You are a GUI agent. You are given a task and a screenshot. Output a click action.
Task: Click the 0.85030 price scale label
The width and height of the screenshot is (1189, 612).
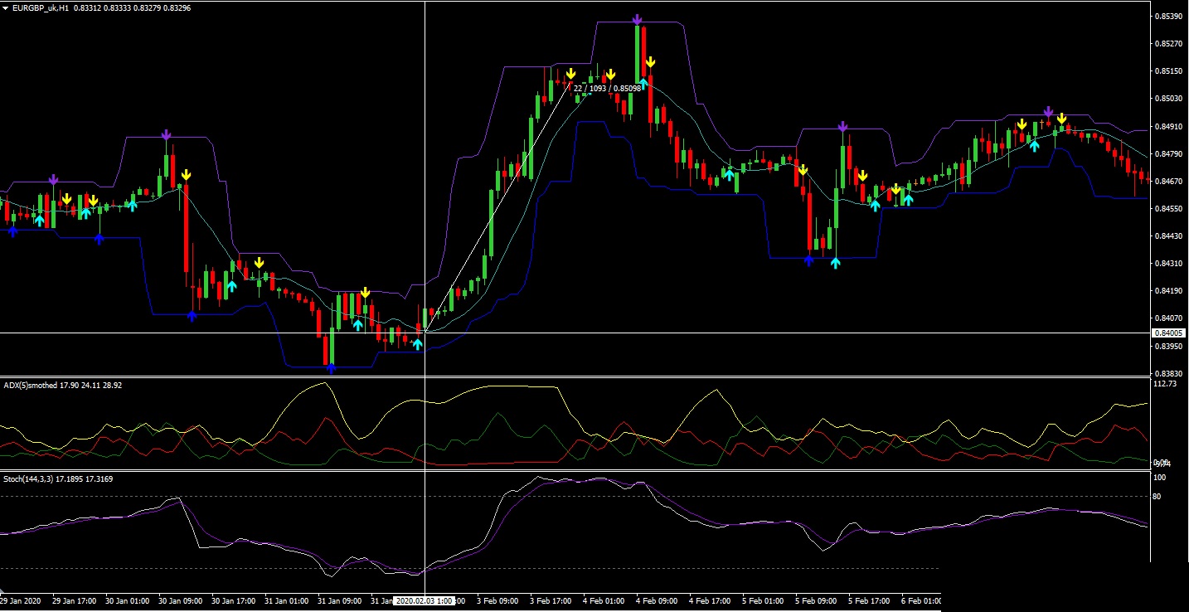pos(1169,99)
